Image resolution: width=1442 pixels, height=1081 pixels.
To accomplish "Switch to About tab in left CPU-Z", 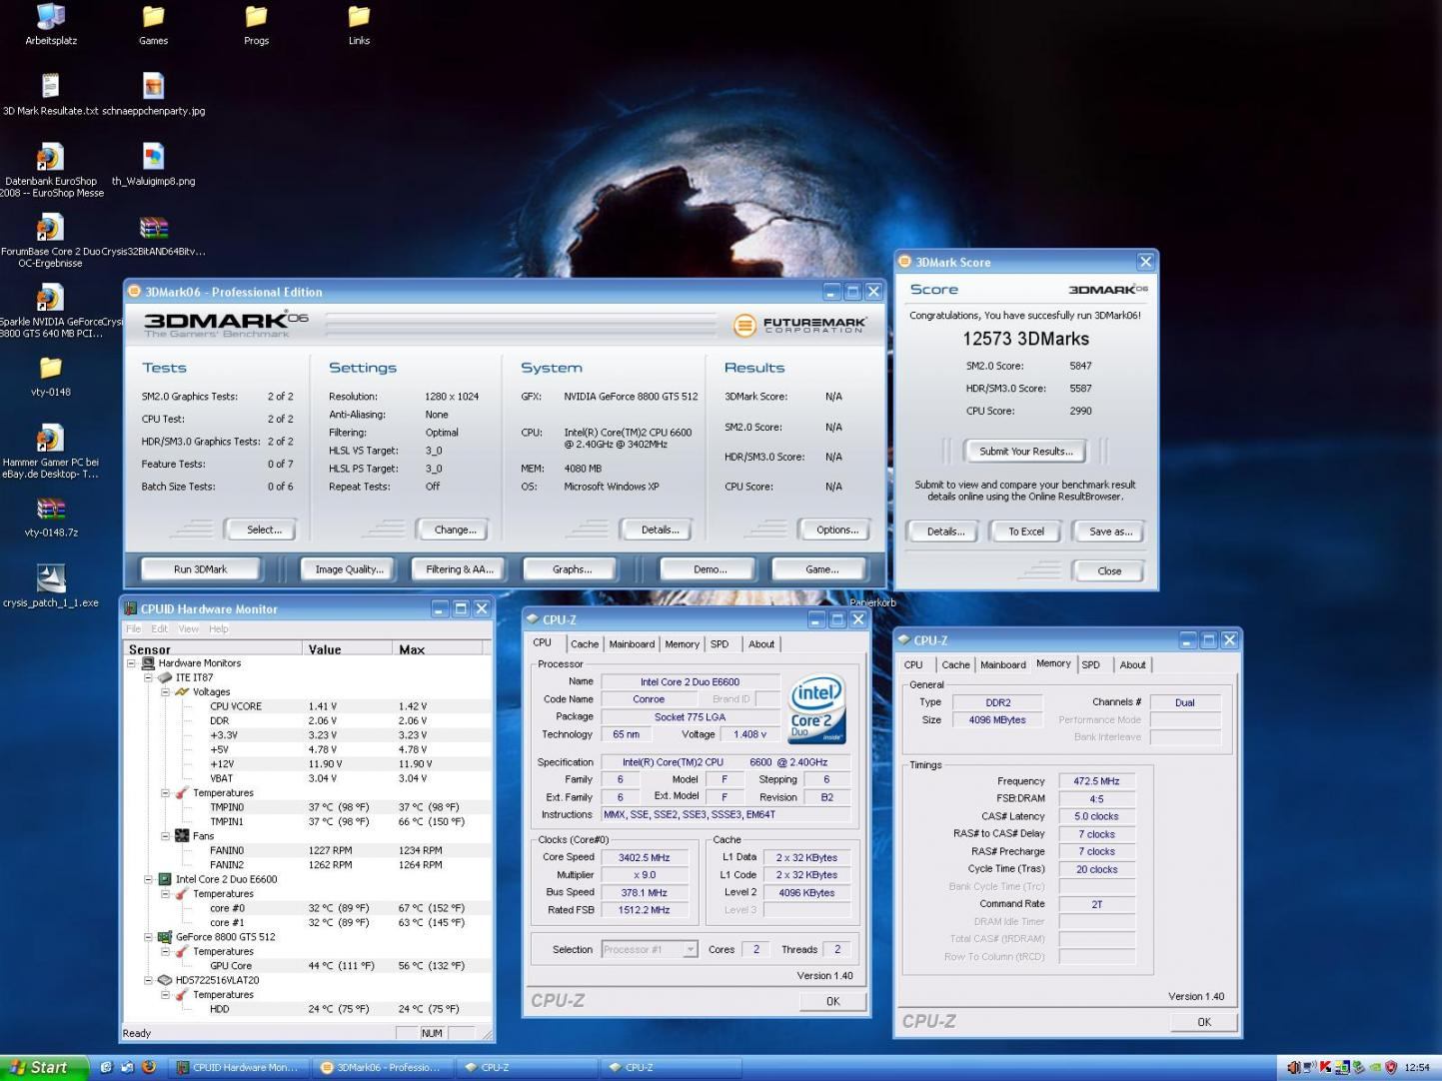I will pos(761,644).
